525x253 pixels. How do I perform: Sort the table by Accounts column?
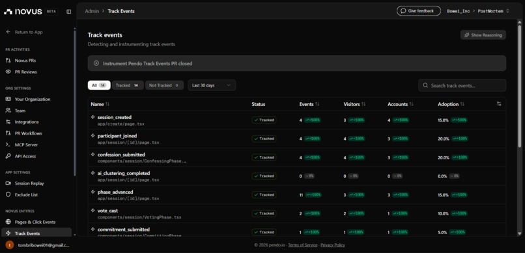(401, 104)
